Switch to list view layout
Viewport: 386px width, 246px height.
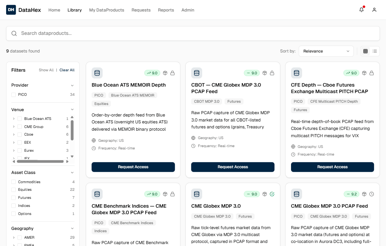tap(375, 51)
